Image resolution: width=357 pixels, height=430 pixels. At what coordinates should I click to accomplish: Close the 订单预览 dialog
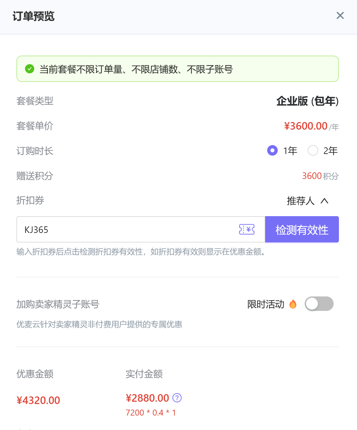[340, 15]
